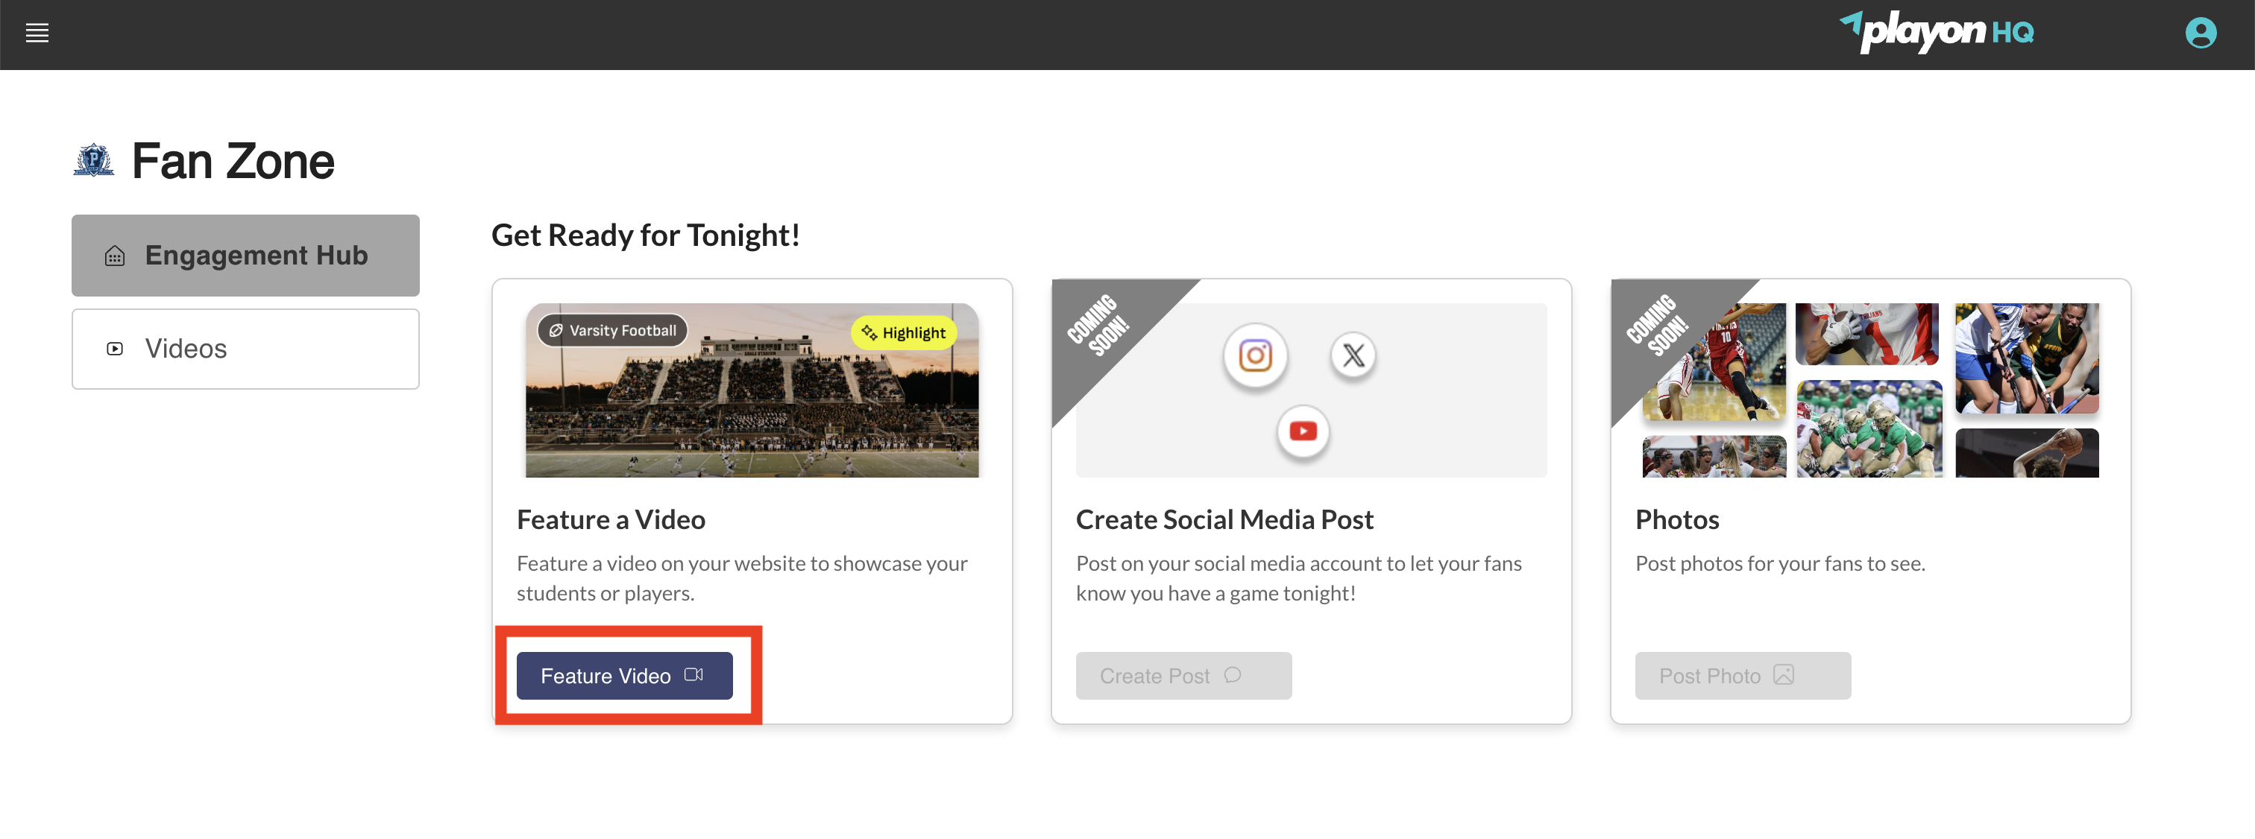Click the Create Social Media Post heading
The height and width of the screenshot is (839, 2255).
(x=1224, y=519)
